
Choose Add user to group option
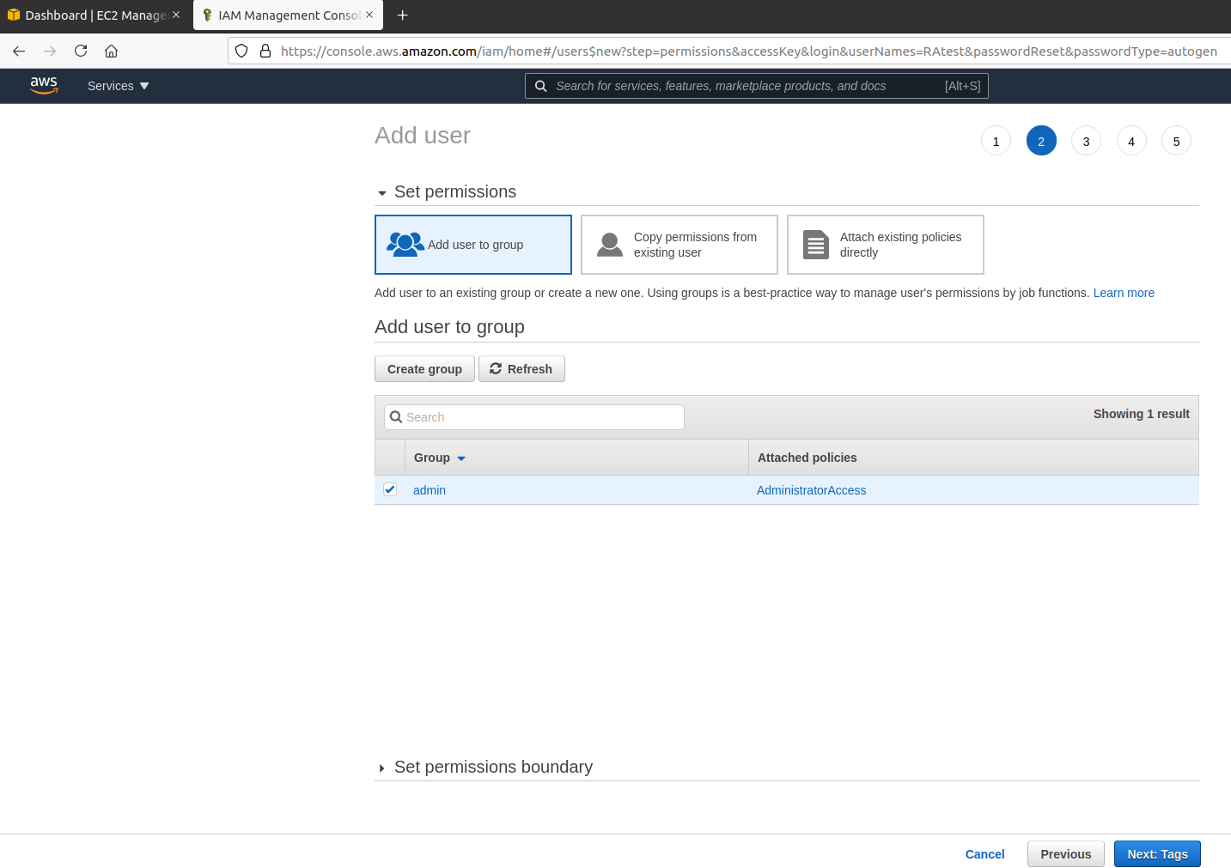pos(473,245)
